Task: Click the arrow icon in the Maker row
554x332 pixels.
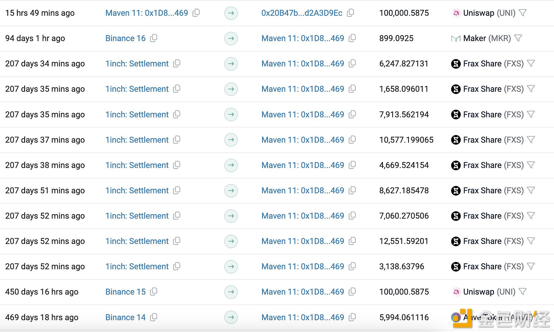Action: point(231,39)
